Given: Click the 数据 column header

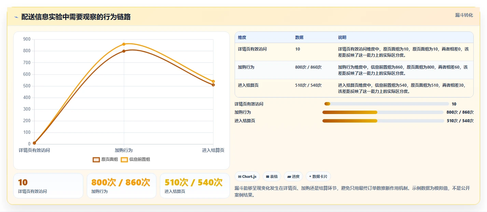Looking at the screenshot, I should click(x=299, y=38).
